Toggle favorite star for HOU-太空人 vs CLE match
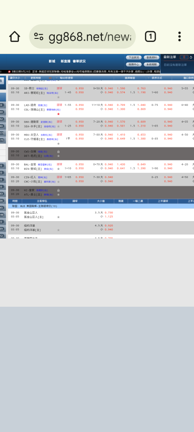 (58, 143)
